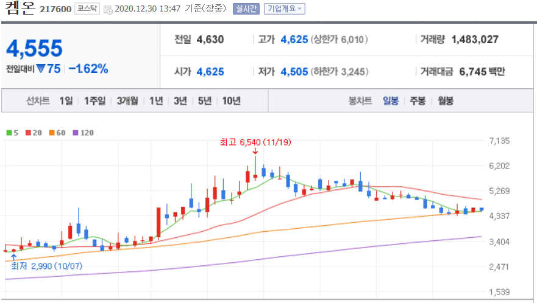The width and height of the screenshot is (537, 303).
Task: Click the down-triangle change indicator icon
Action: coord(41,69)
